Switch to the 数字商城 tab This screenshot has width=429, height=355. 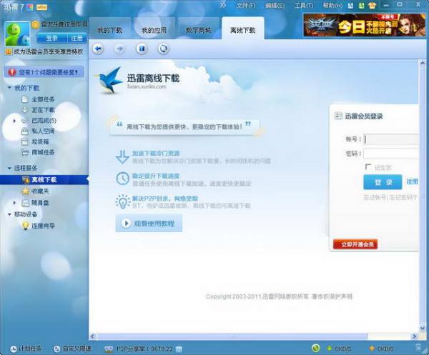(x=198, y=30)
